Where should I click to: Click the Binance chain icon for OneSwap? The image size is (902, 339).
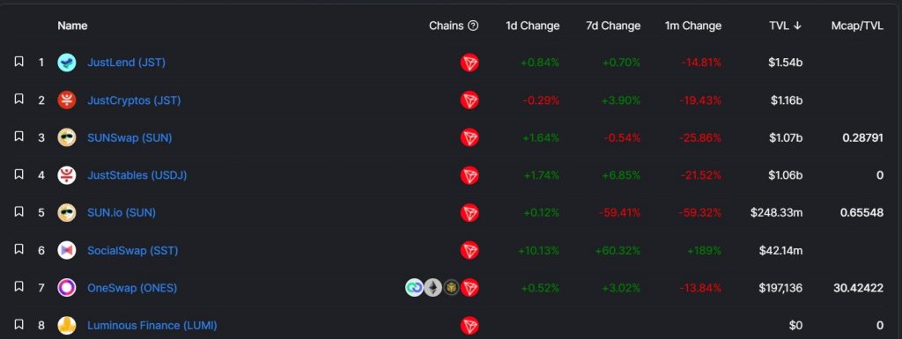point(452,288)
